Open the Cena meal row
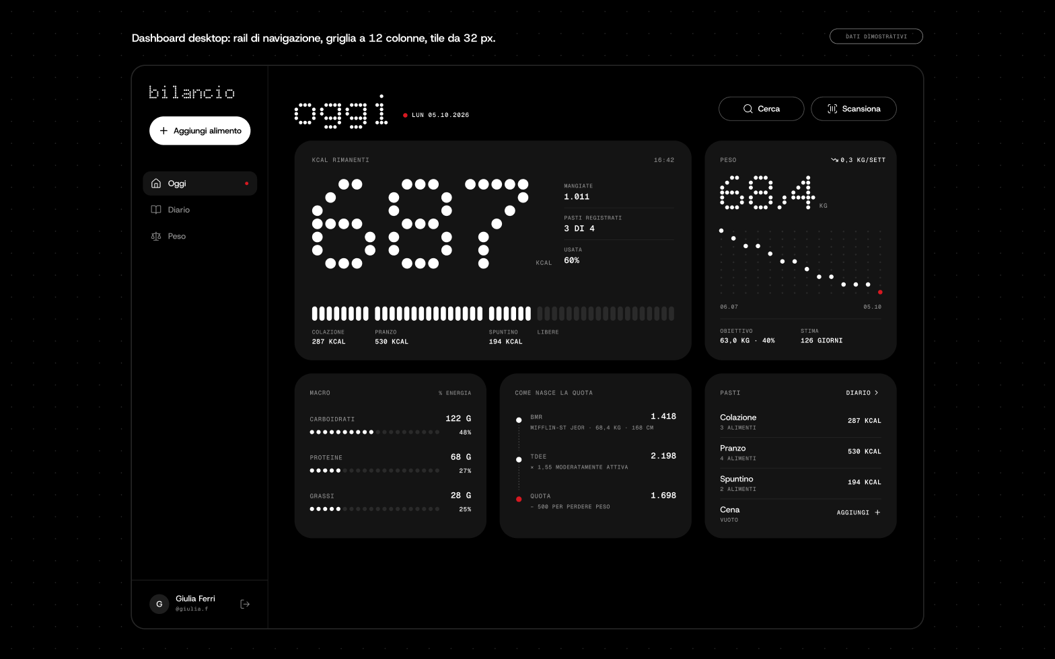Image resolution: width=1055 pixels, height=659 pixels. tap(801, 514)
